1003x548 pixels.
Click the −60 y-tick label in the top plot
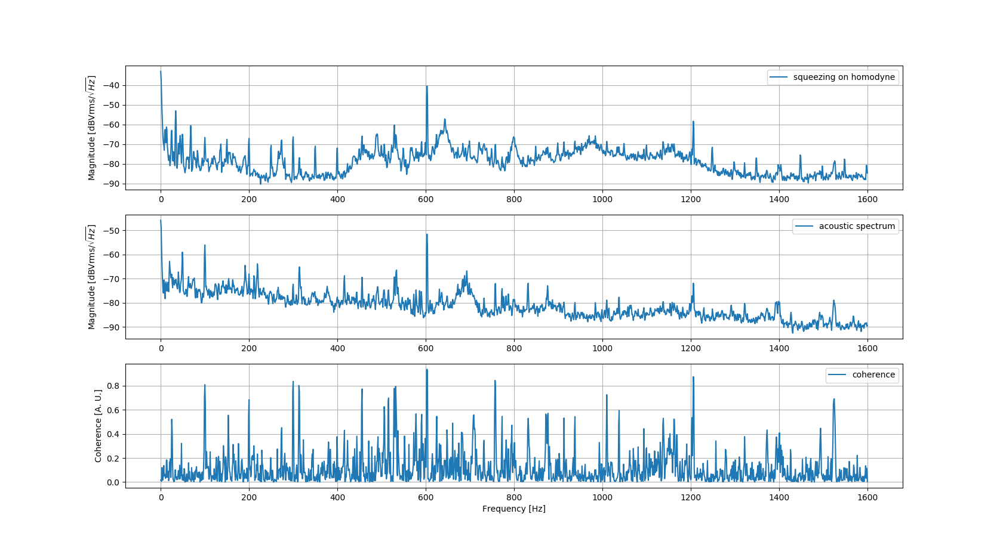coord(112,125)
